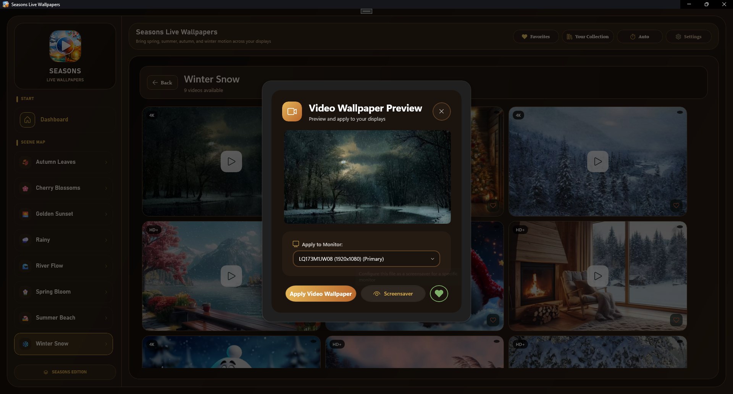733x394 pixels.
Task: Click the Cherry Blossoms flower icon
Action: pyautogui.click(x=25, y=188)
